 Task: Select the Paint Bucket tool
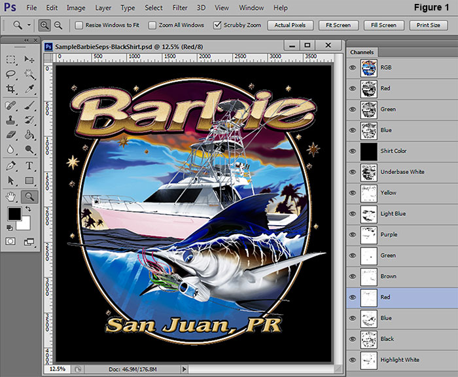coord(29,135)
